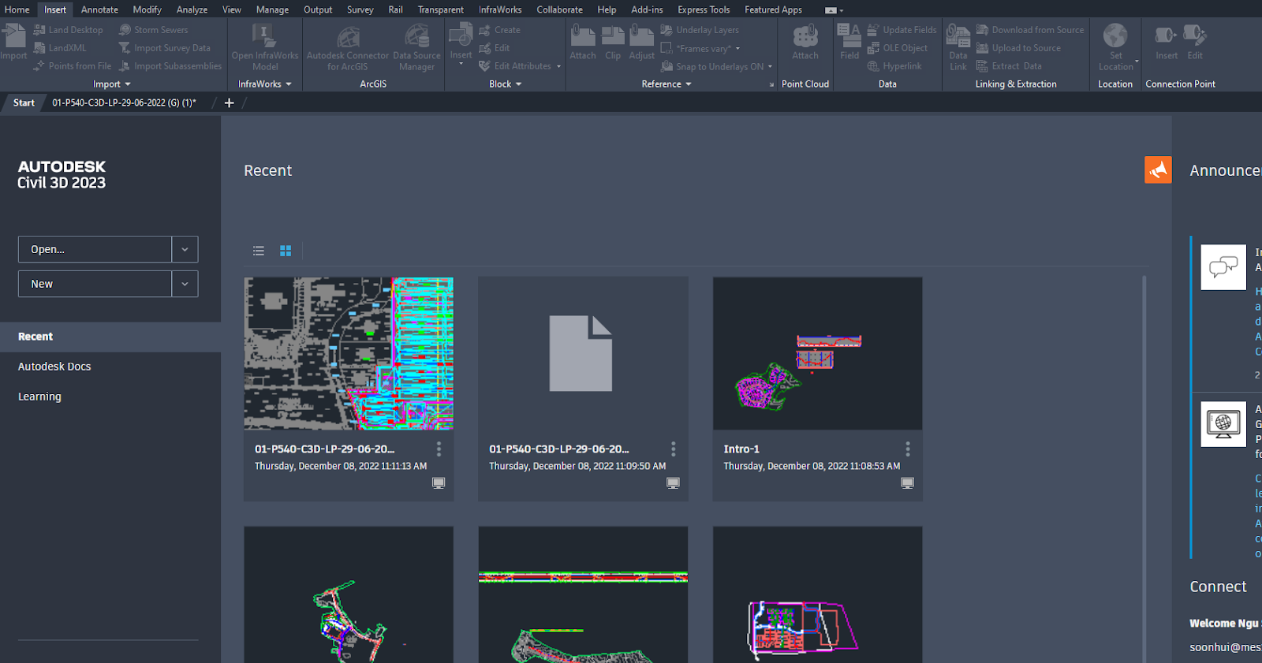The image size is (1262, 663).
Task: Go to the Learning section
Action: click(39, 397)
